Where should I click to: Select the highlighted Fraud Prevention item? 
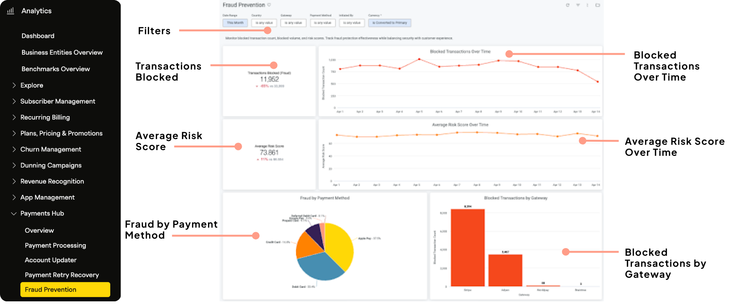coord(65,290)
